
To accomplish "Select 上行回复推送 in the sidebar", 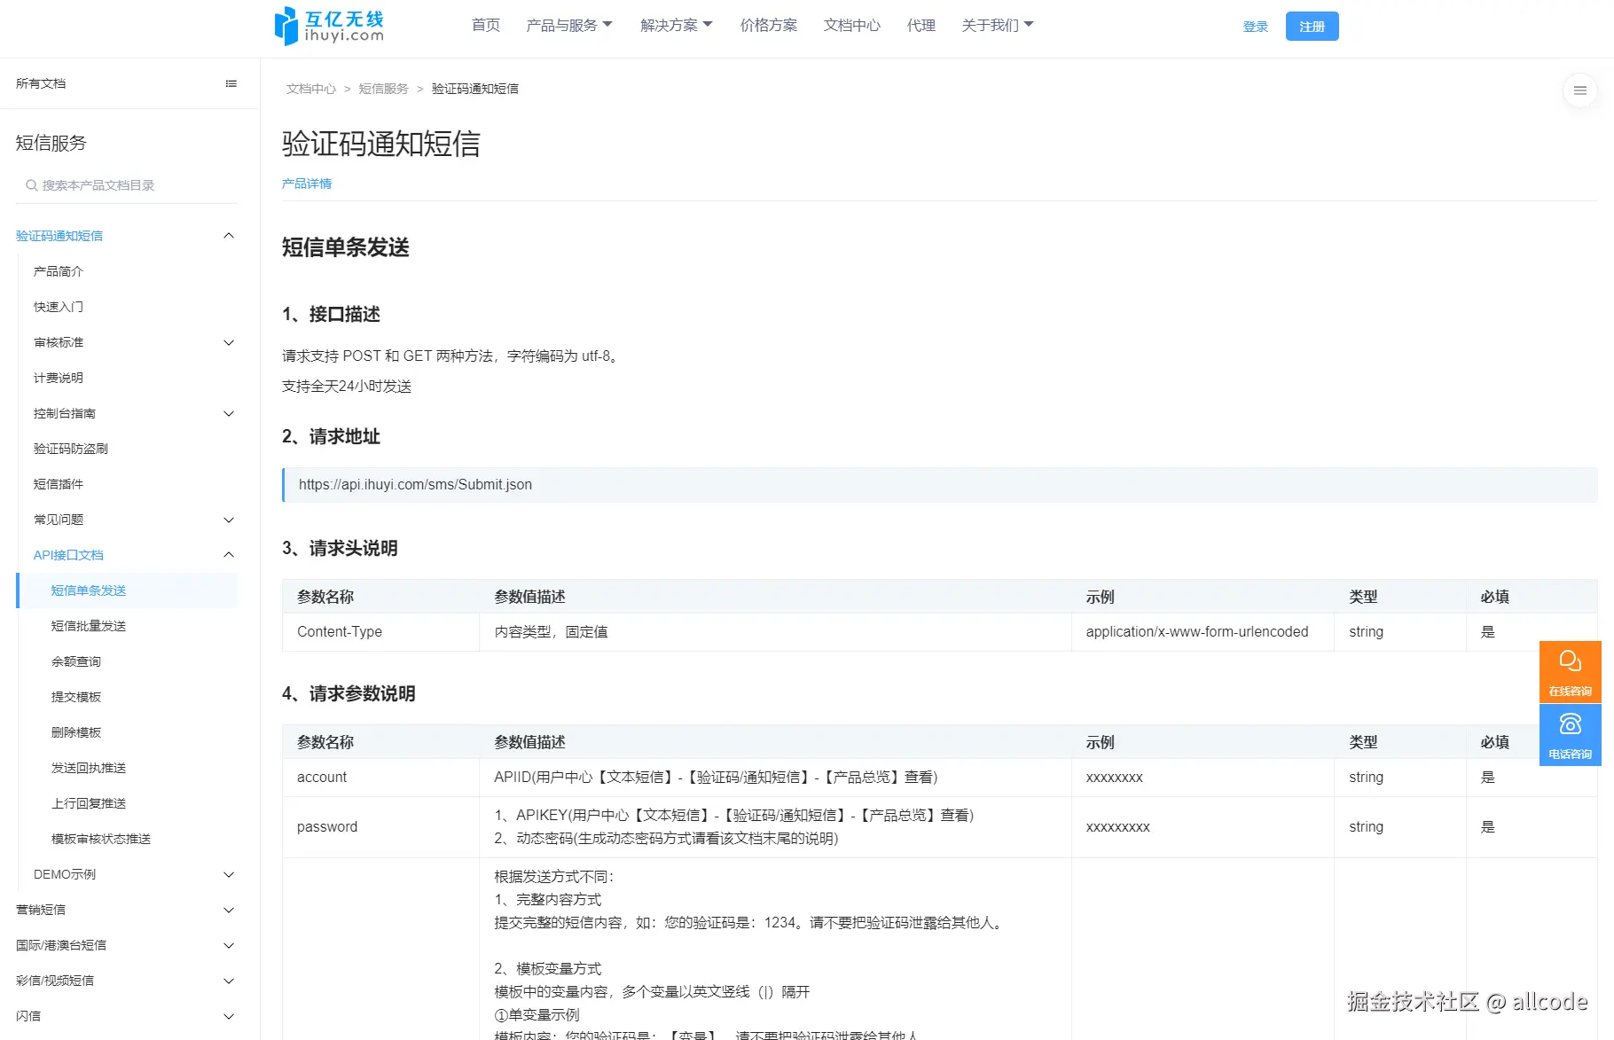I will pos(89,803).
